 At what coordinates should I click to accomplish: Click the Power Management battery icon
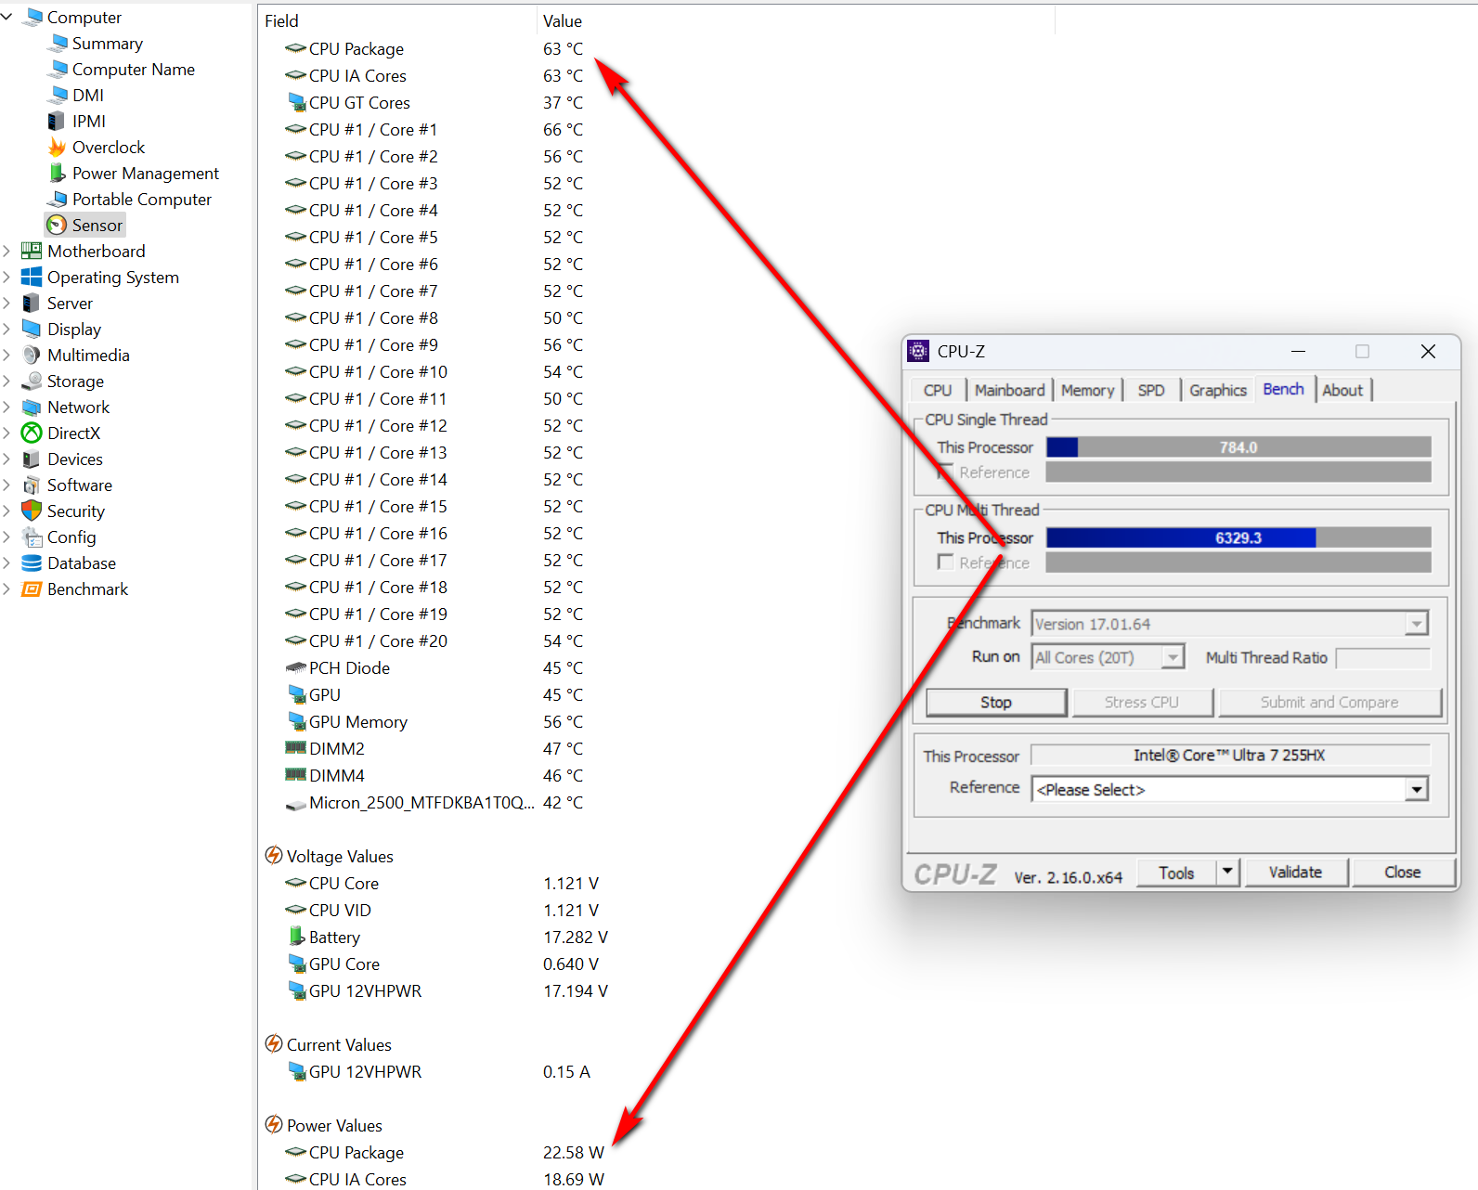[x=57, y=173]
